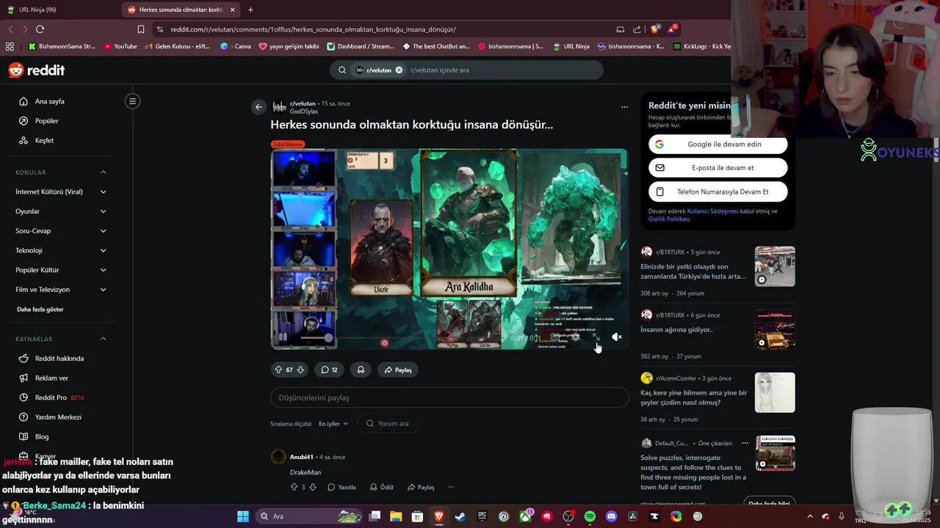Open options on Default_Cu promoted post
The width and height of the screenshot is (940, 528).
click(745, 443)
